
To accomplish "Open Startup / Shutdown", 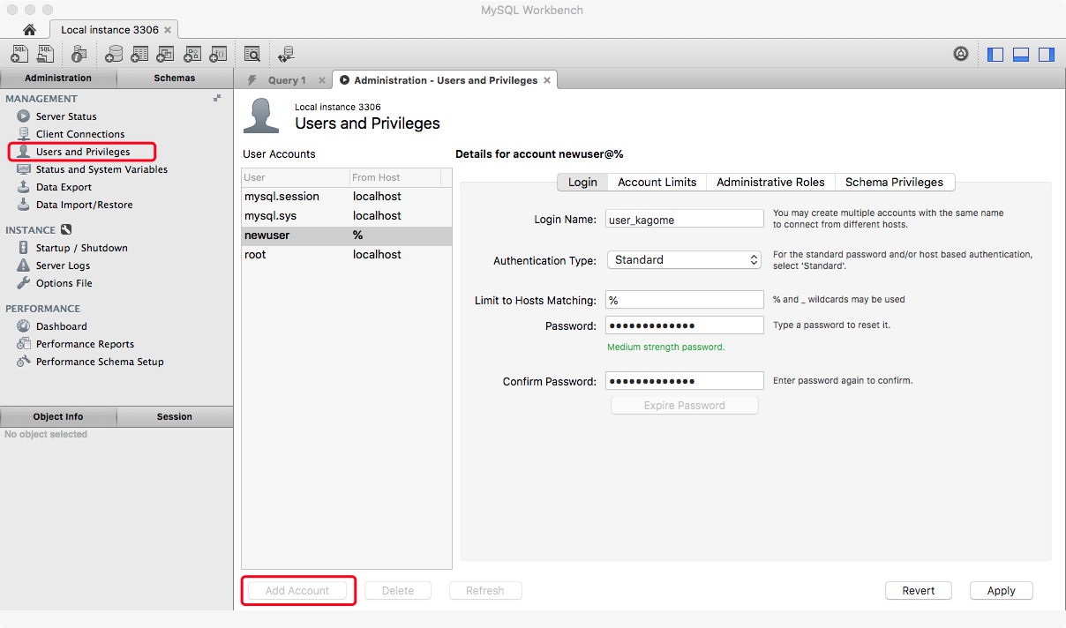I will click(x=81, y=248).
